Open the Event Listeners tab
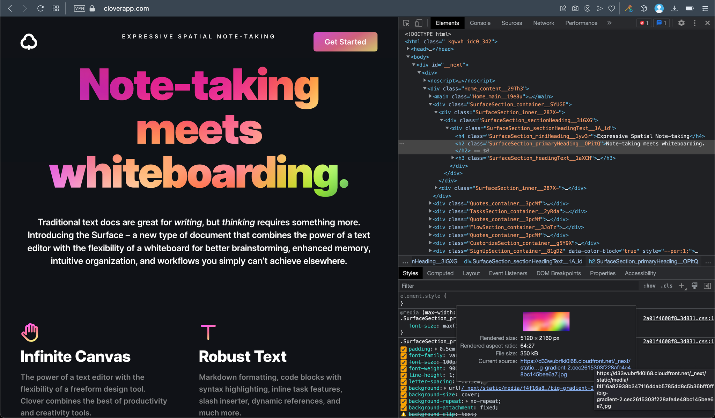 508,273
